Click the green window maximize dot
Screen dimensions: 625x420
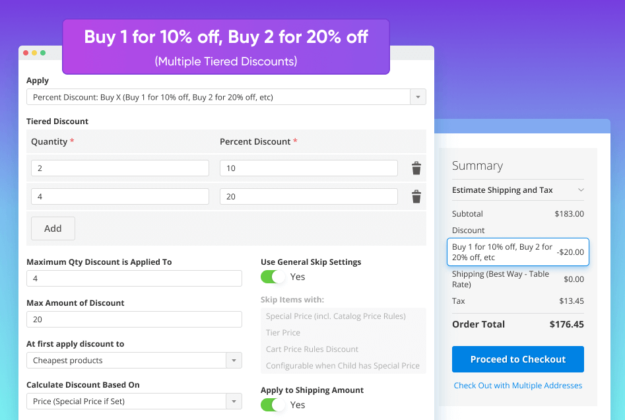pyautogui.click(x=43, y=53)
